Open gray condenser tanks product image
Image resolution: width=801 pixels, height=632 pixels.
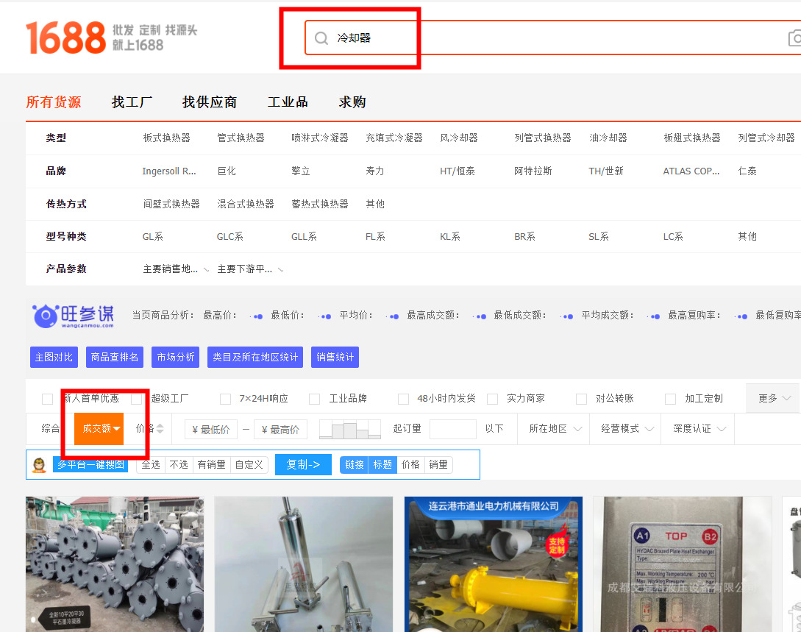[115, 564]
